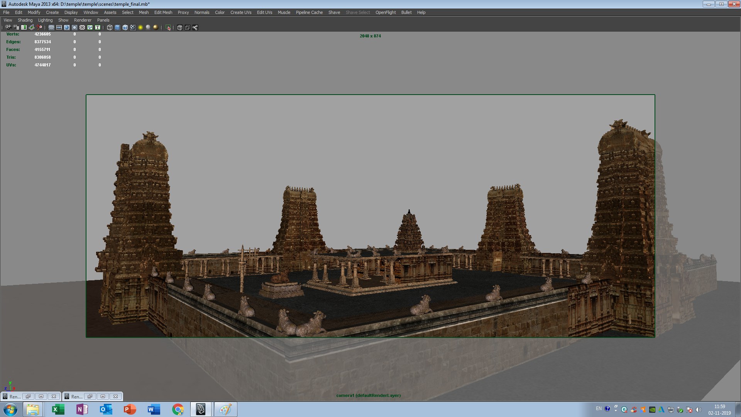Toggle the Gate Mask icon
The height and width of the screenshot is (417, 741).
coord(74,27)
